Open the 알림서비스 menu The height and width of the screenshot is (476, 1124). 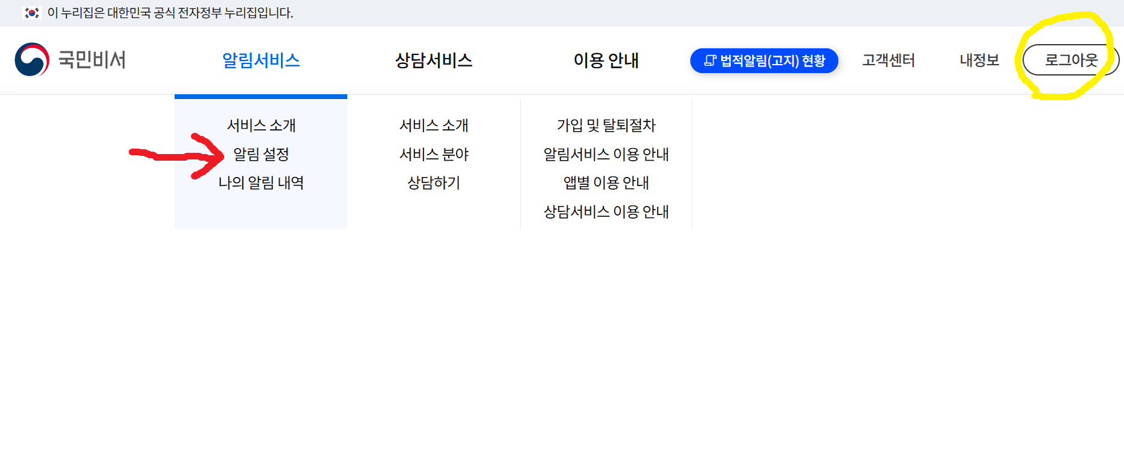click(261, 60)
